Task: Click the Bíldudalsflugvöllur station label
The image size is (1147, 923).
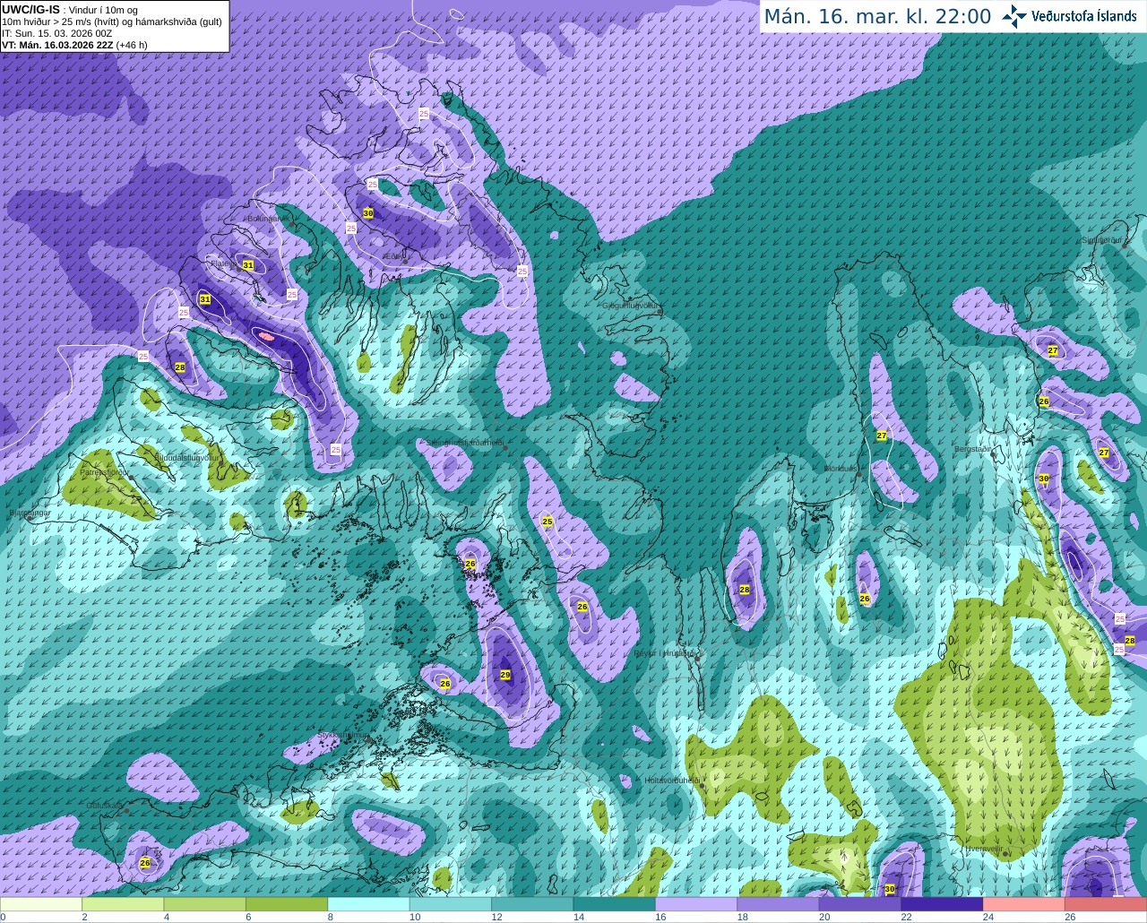Action: tap(187, 457)
